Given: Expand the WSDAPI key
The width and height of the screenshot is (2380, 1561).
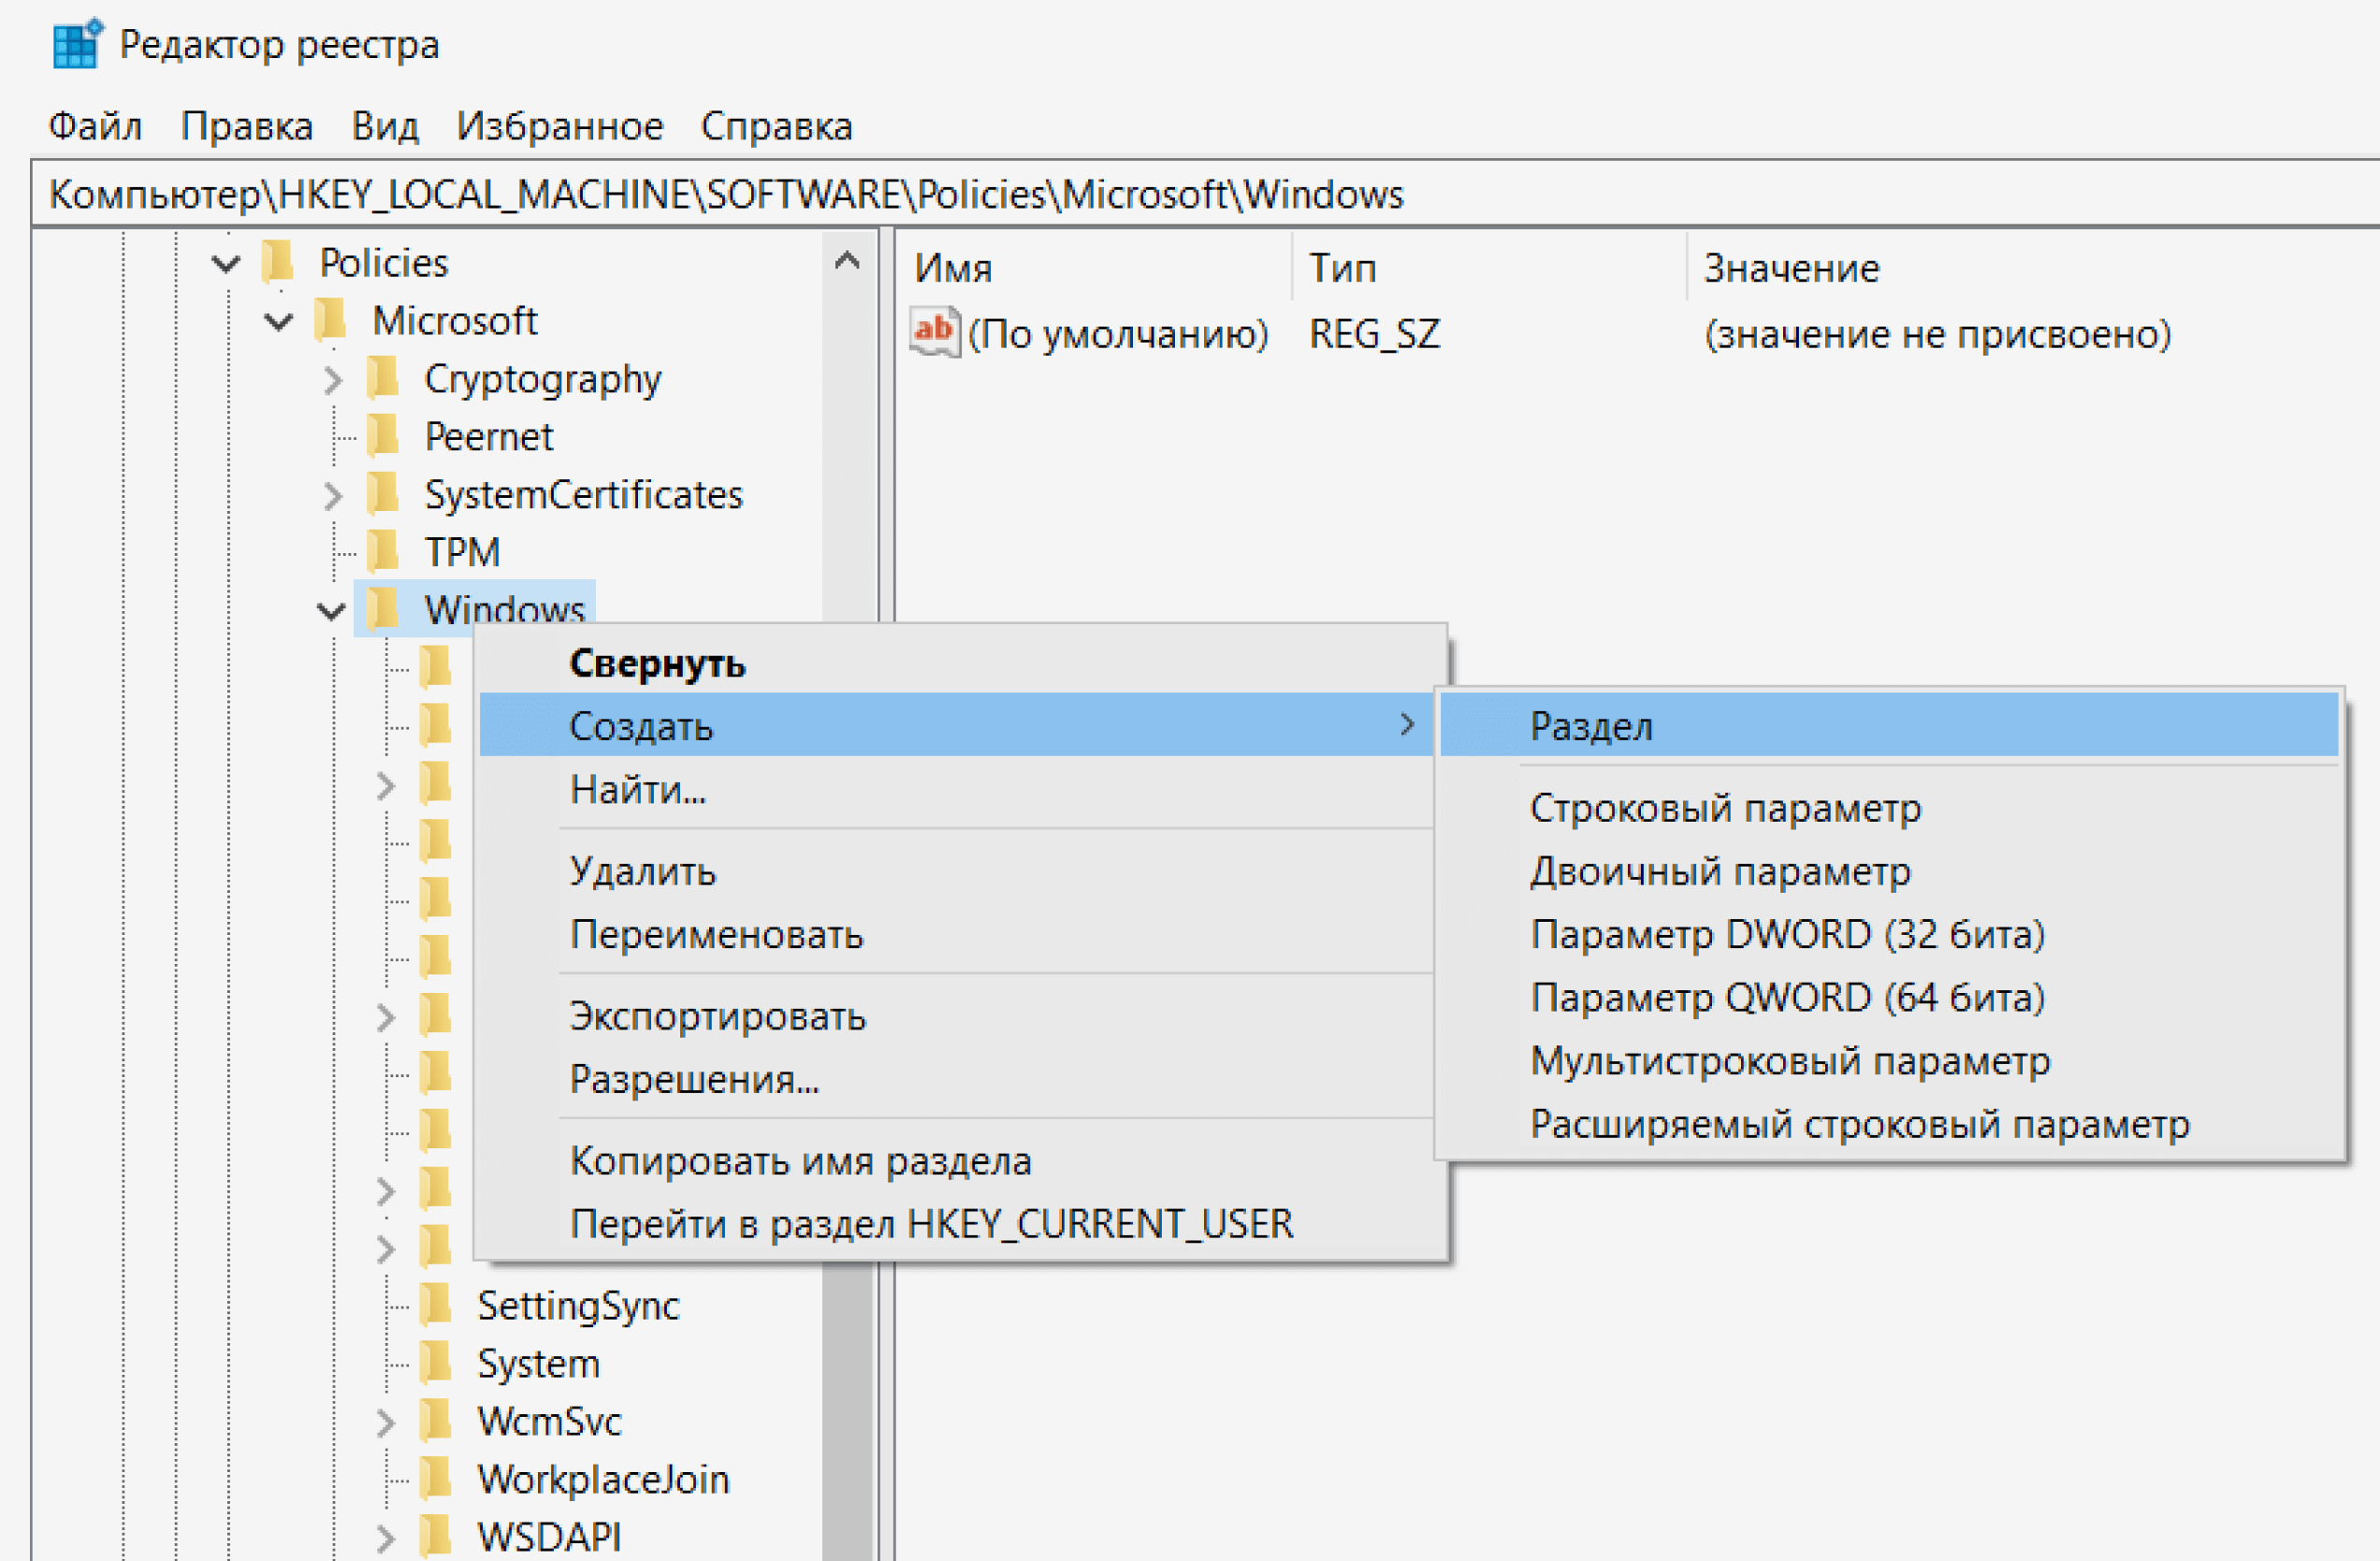Looking at the screenshot, I should coord(386,1538).
